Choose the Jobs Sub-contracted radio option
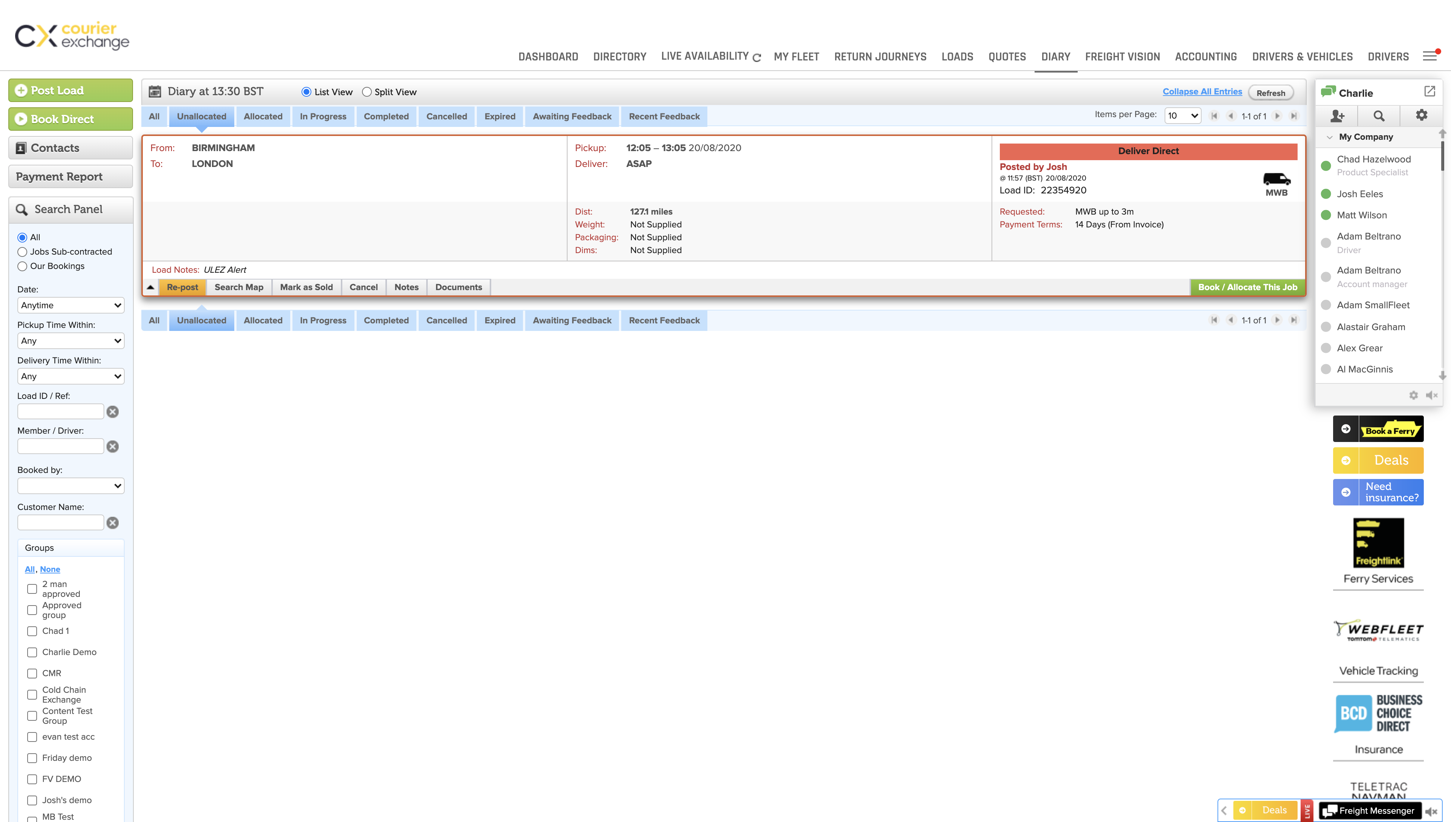 pos(23,252)
